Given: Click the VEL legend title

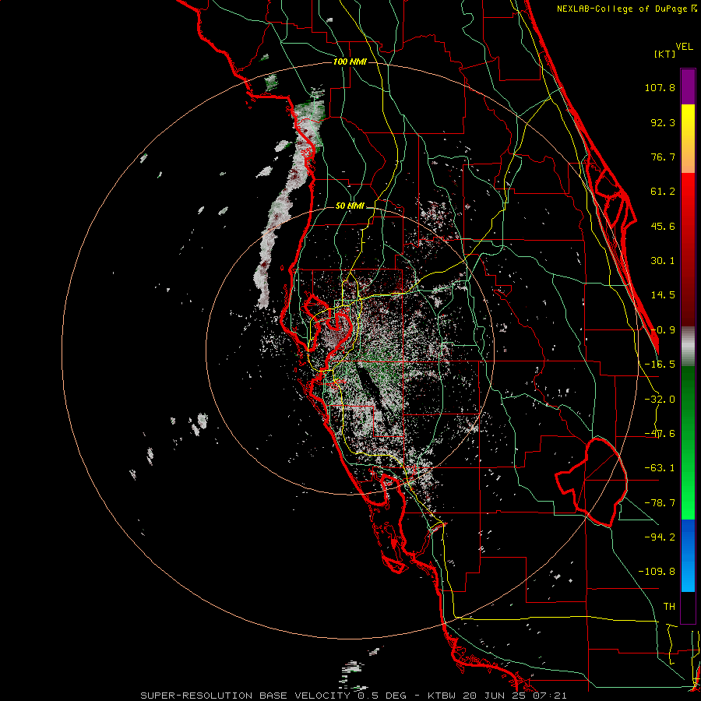Looking at the screenshot, I should (x=684, y=47).
